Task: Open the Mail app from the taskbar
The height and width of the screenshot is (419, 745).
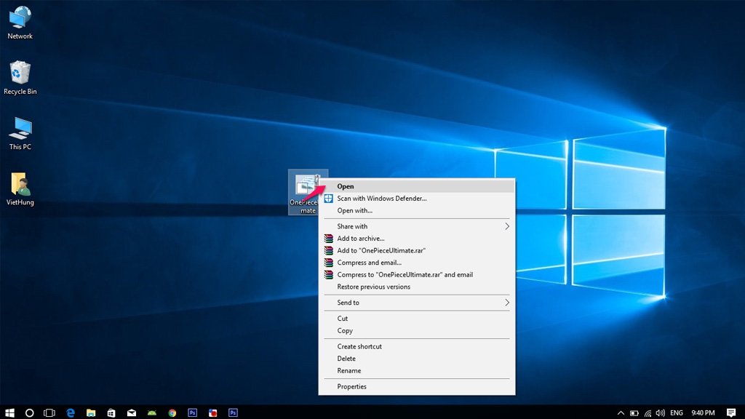Action: (x=132, y=412)
